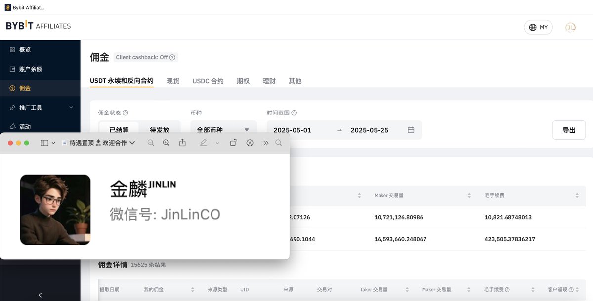Image resolution: width=593 pixels, height=301 pixels.
Task: Sort summary table by 毛手续费
Action: [577, 196]
